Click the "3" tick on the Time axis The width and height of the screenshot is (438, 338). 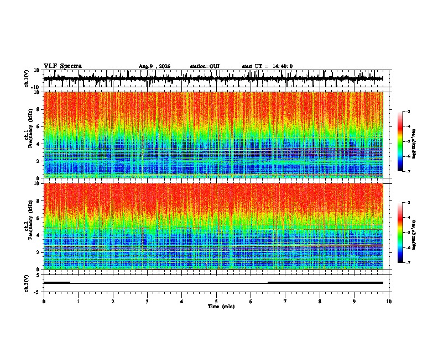click(x=147, y=302)
